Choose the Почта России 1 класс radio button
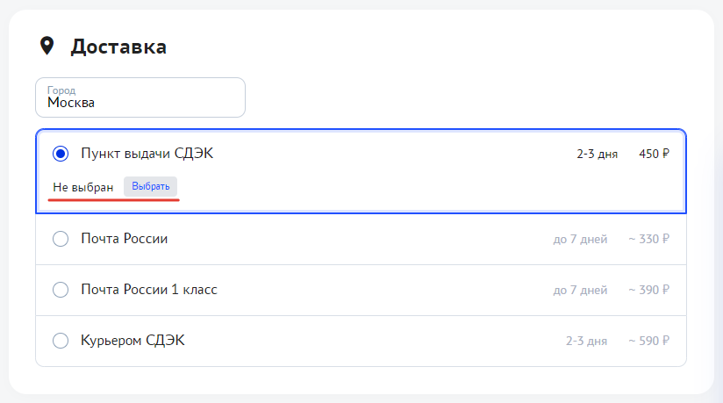 click(61, 290)
